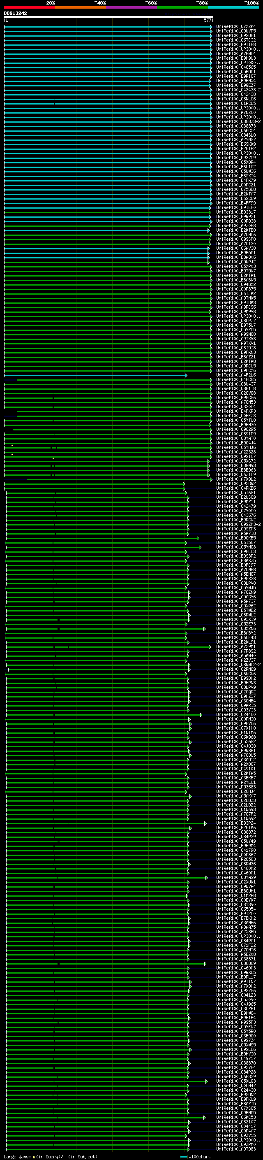Select label UniRef100_Q84SL0

tap(235, 135)
